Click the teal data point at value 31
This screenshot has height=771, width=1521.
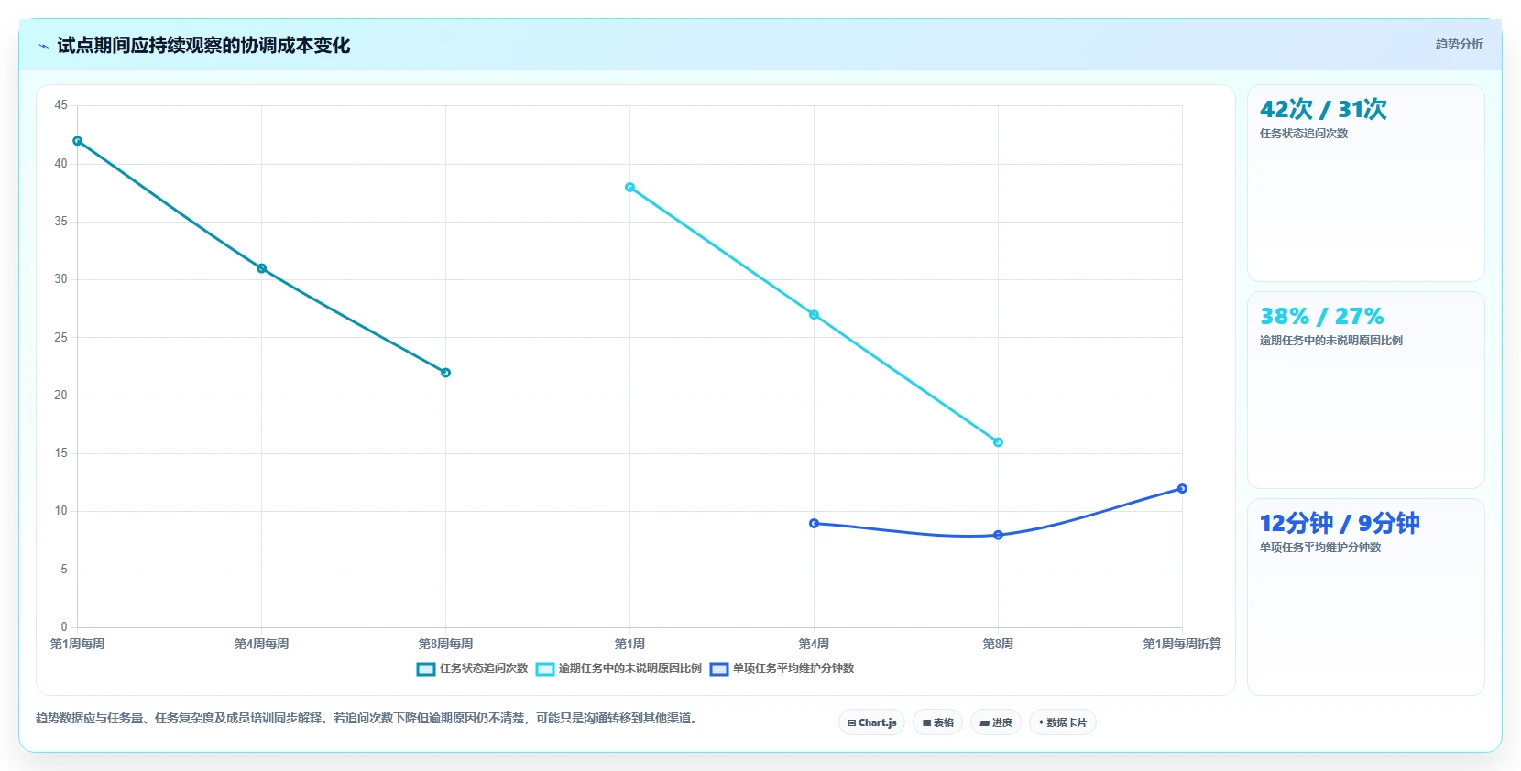(x=262, y=268)
